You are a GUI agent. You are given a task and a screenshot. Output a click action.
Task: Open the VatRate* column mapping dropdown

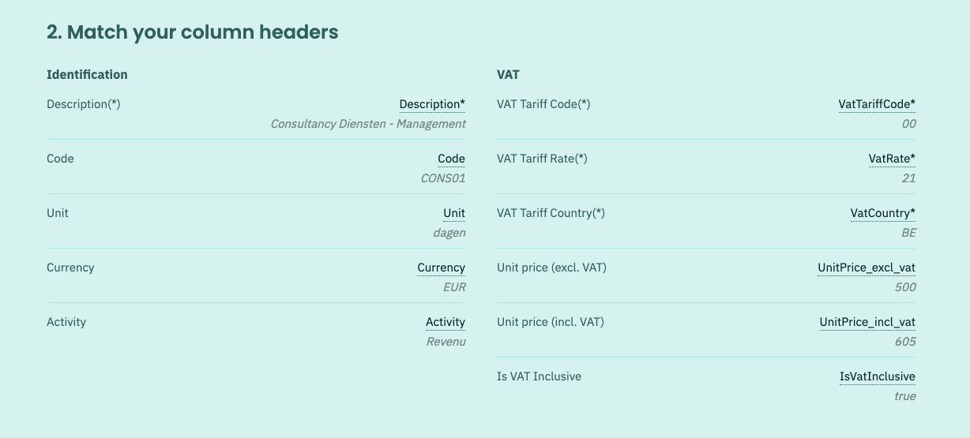(x=892, y=159)
